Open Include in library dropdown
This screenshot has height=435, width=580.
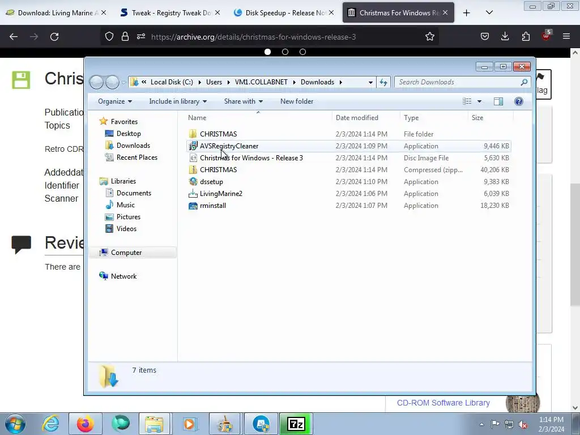pos(178,101)
